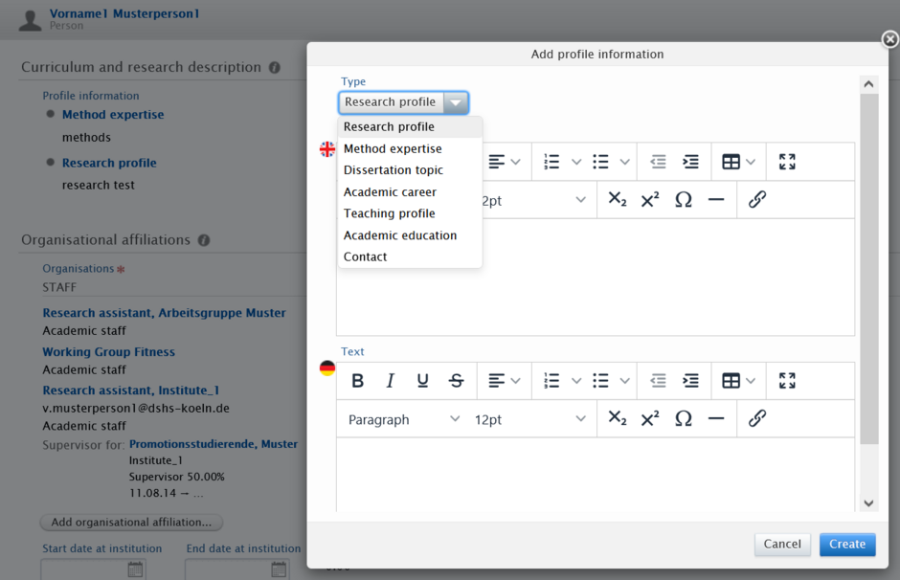This screenshot has height=580, width=900.
Task: Click increase indent icon in German editor
Action: click(690, 381)
